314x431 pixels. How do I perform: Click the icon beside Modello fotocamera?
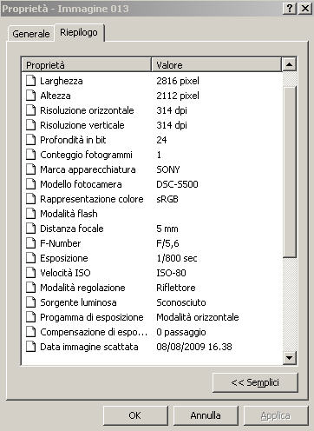30,184
